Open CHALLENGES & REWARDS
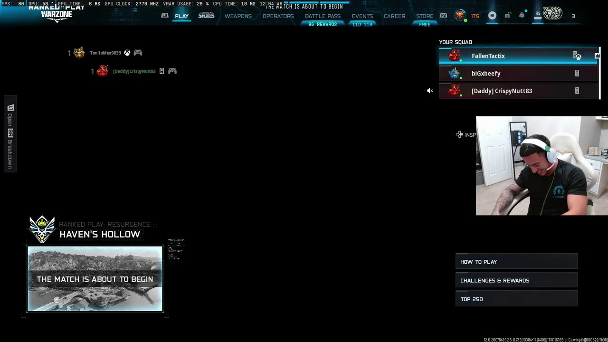The width and height of the screenshot is (608, 342). coord(516,280)
